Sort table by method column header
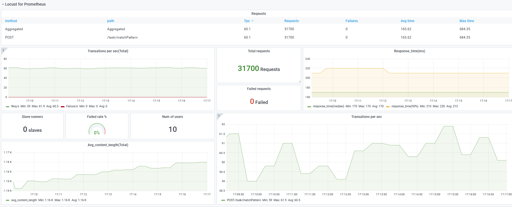The width and height of the screenshot is (512, 207). (11, 21)
